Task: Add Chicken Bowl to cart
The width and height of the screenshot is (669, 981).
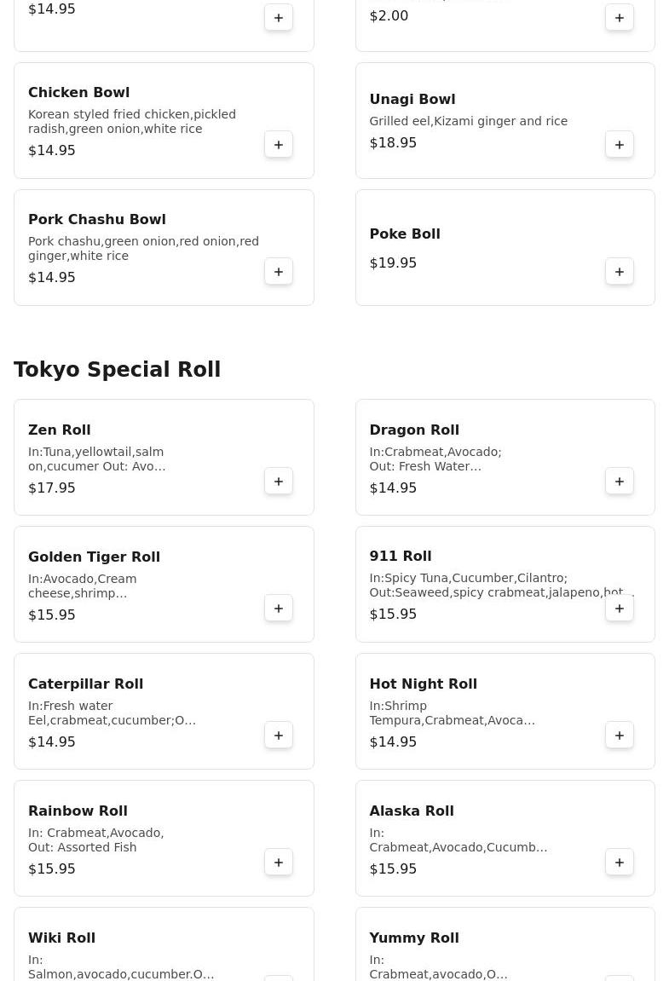Action: coord(279,145)
